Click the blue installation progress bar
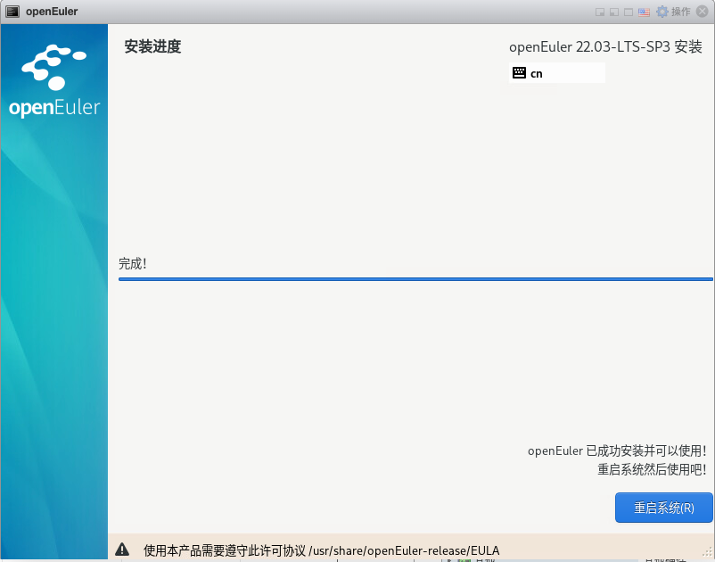The height and width of the screenshot is (562, 715). pyautogui.click(x=415, y=278)
